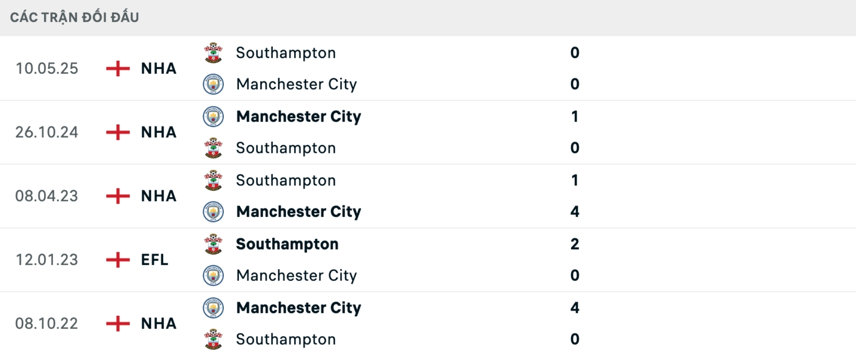Viewport: 856px width, 353px height.
Task: Click Southampton crest in 26.10.24 match
Action: [x=213, y=148]
